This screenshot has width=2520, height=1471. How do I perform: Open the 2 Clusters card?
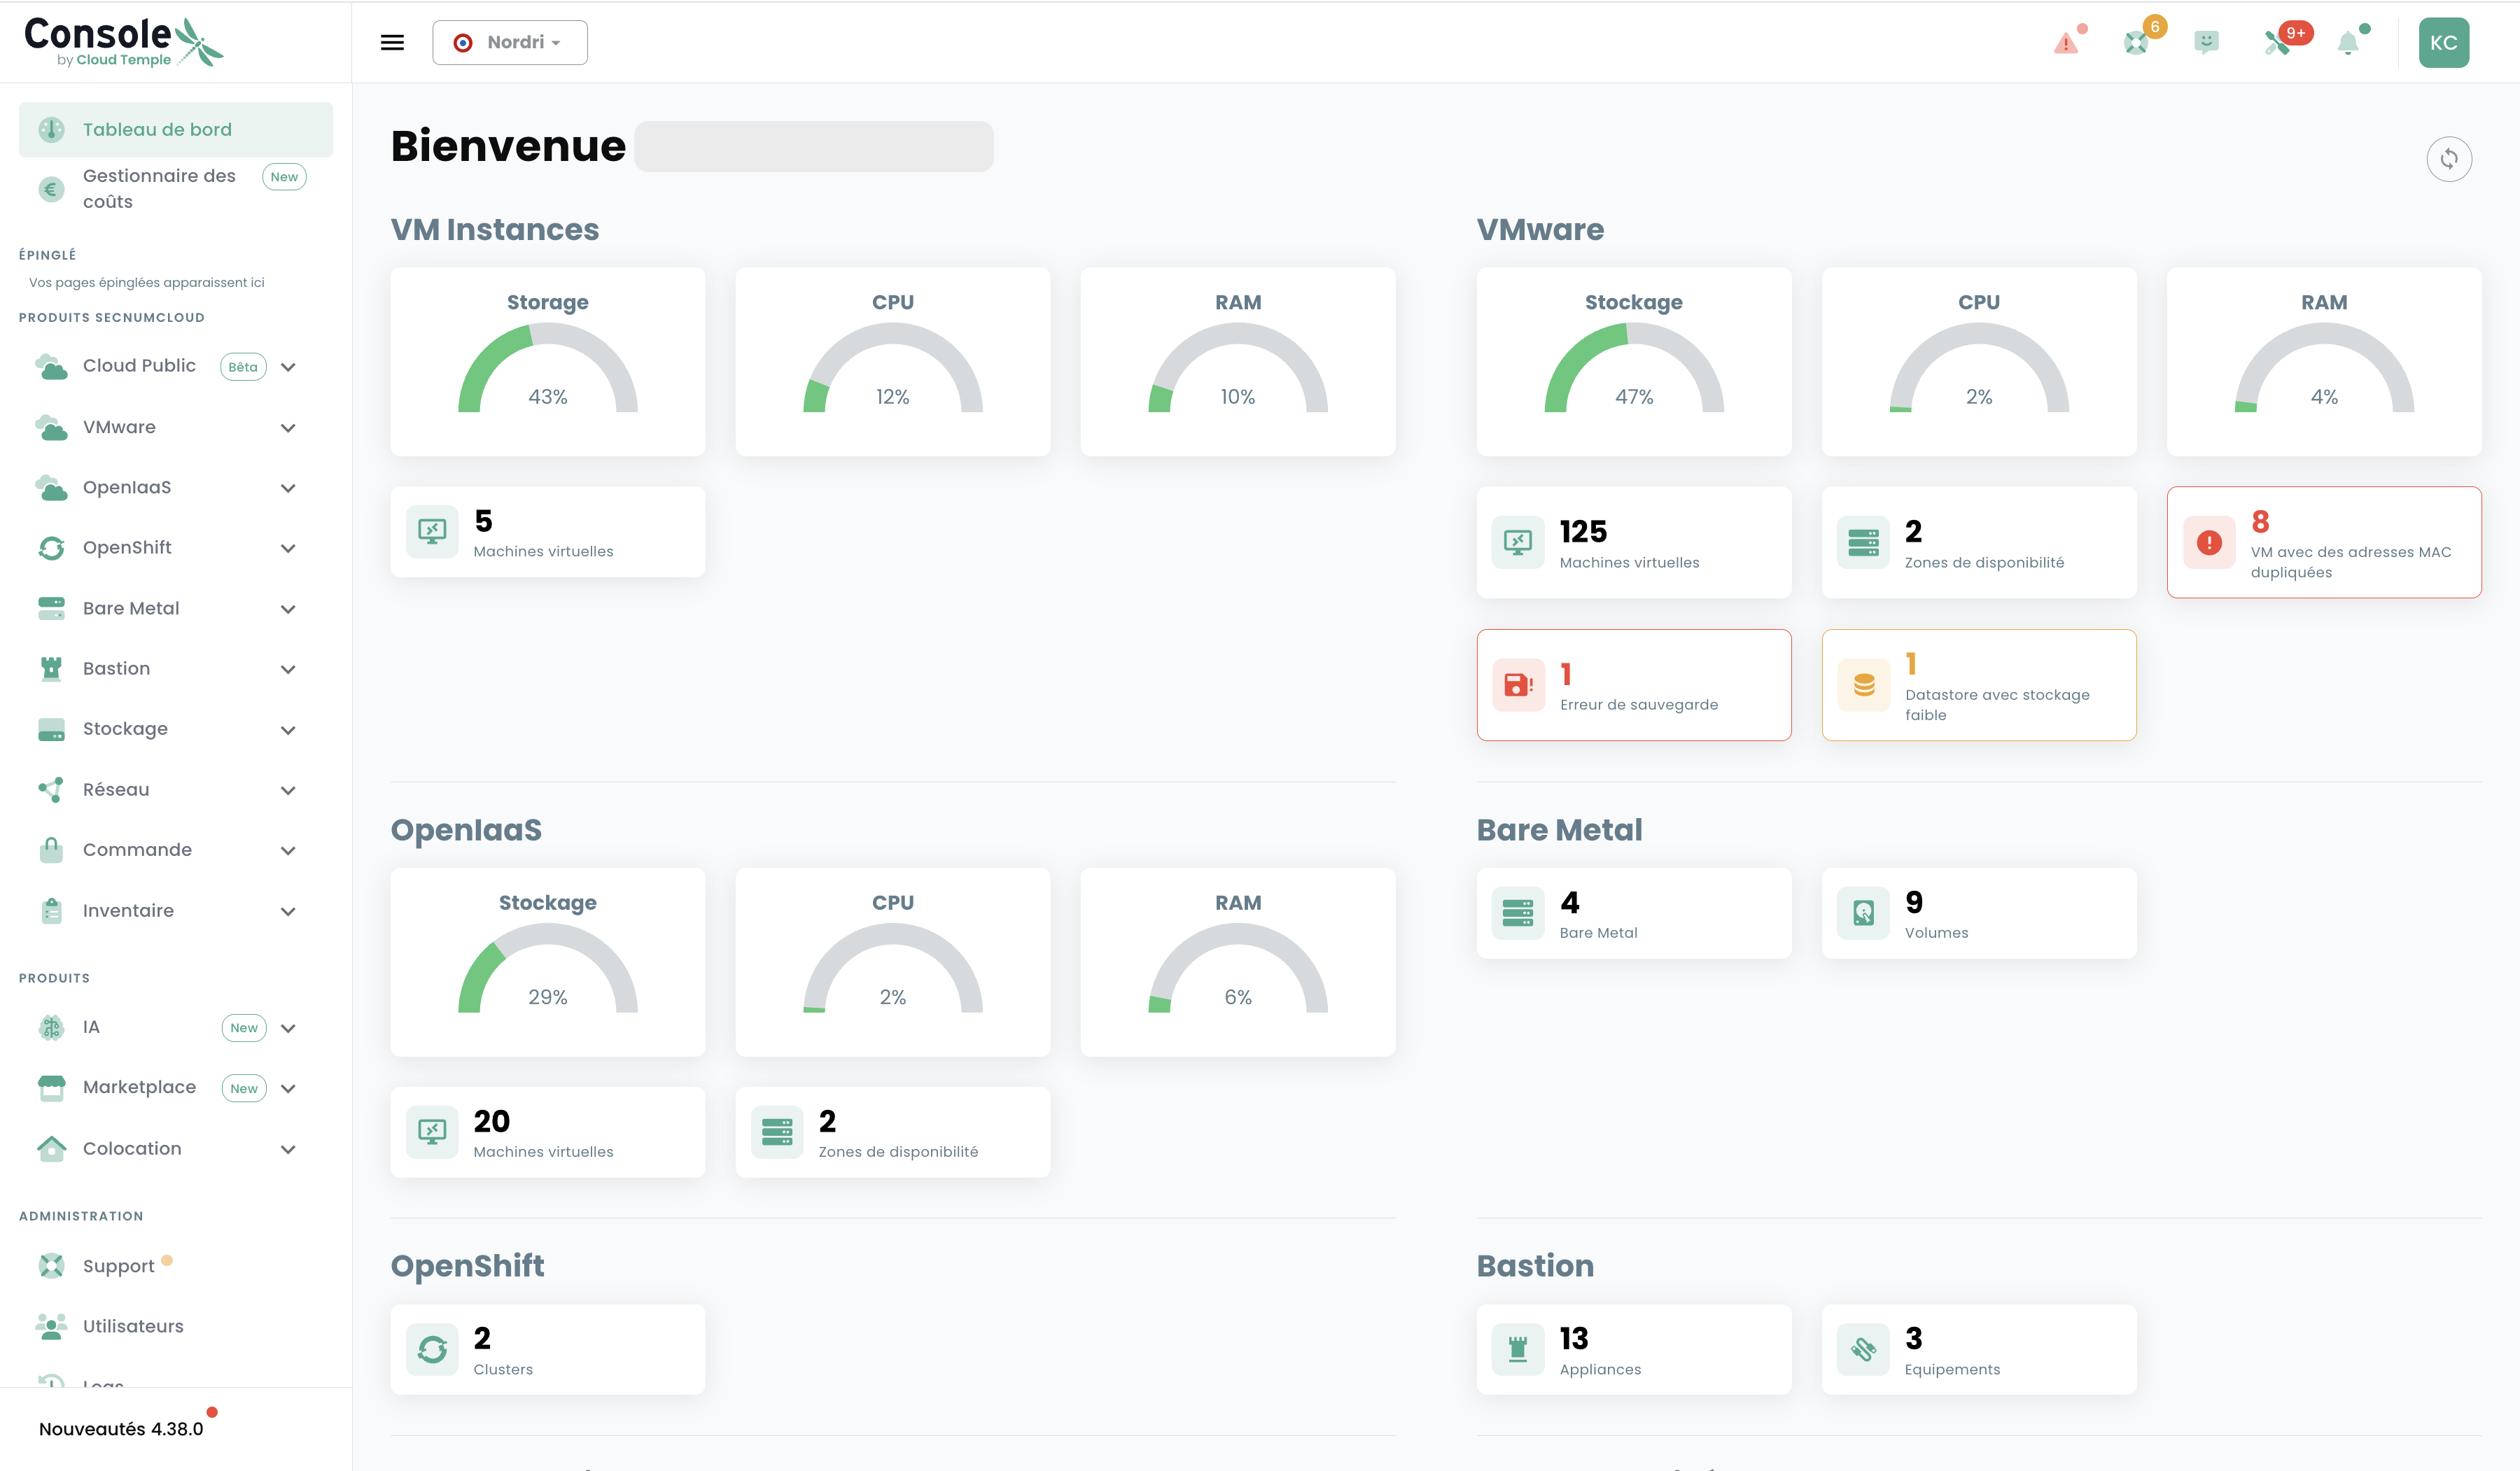548,1350
